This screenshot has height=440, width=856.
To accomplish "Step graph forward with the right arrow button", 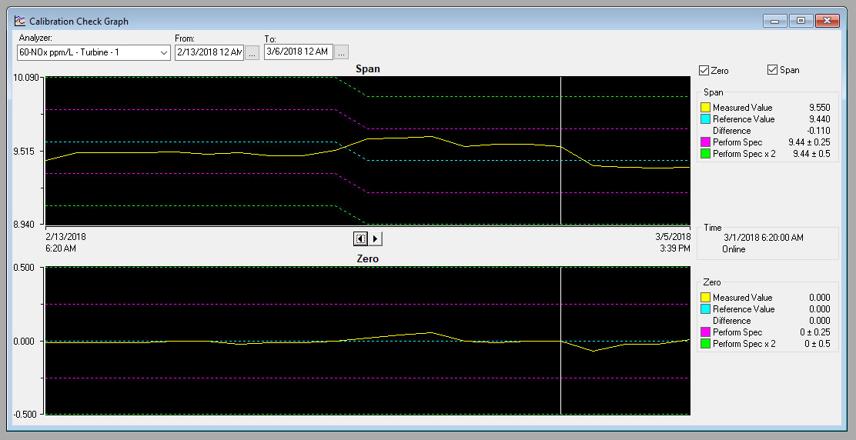I will 375,238.
